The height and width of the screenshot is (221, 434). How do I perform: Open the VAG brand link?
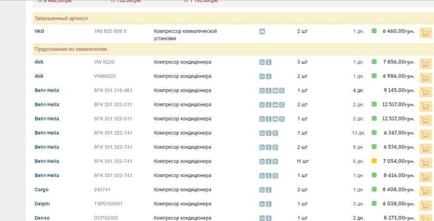point(39,31)
